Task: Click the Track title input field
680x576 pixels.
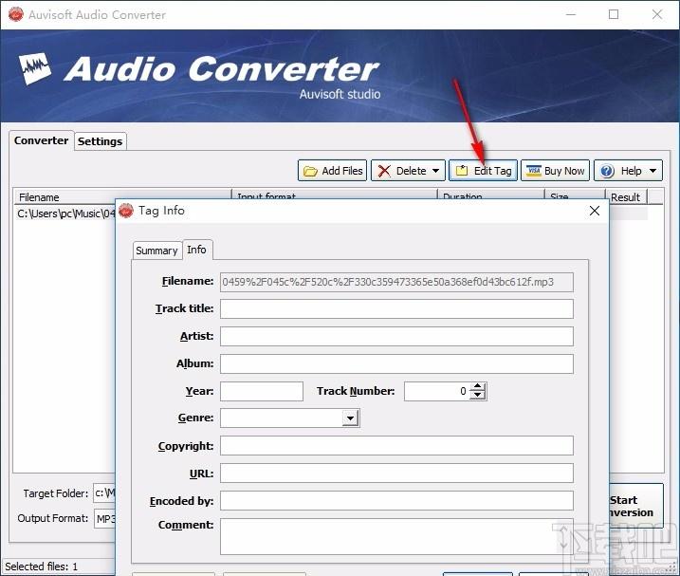Action: pos(396,308)
